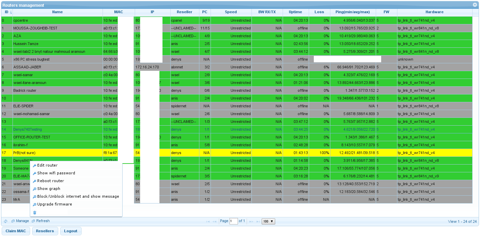Click the Refresh link in the footer

pos(43,221)
